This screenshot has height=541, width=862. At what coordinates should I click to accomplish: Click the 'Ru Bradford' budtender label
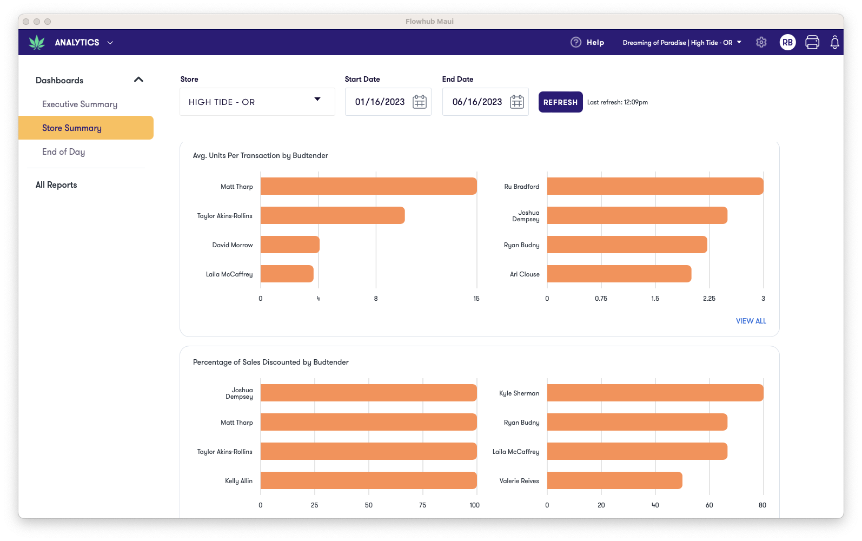pos(522,187)
